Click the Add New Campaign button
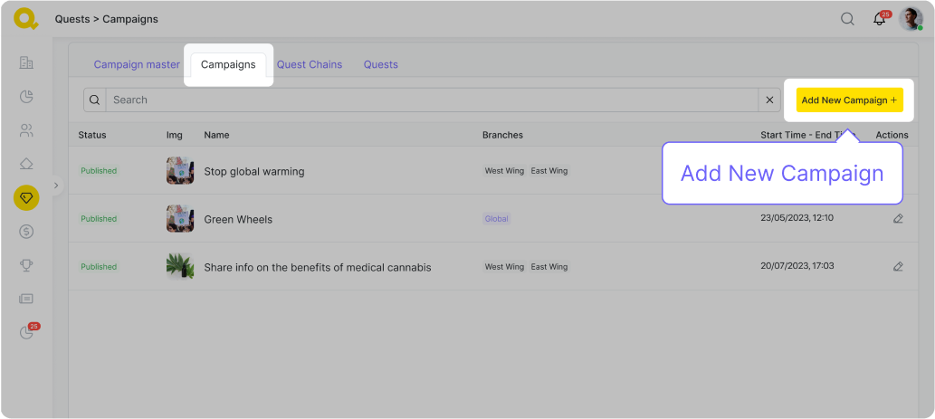935x419 pixels. point(849,100)
